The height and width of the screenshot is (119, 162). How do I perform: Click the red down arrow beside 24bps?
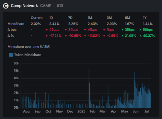(66, 30)
